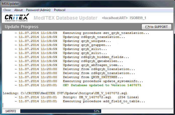The image size is (175, 115).
Task: Click the MEXUpdater window title
Action: coord(10,4)
